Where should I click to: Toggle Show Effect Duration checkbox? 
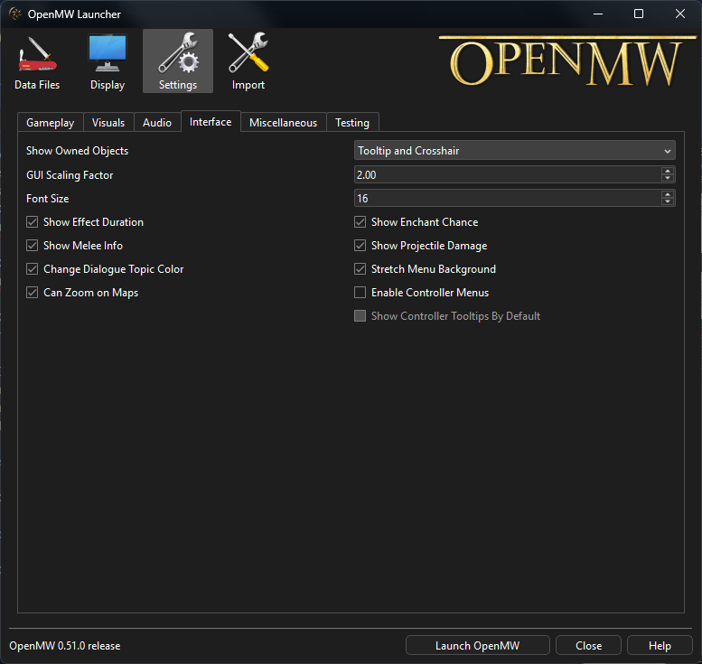(32, 222)
